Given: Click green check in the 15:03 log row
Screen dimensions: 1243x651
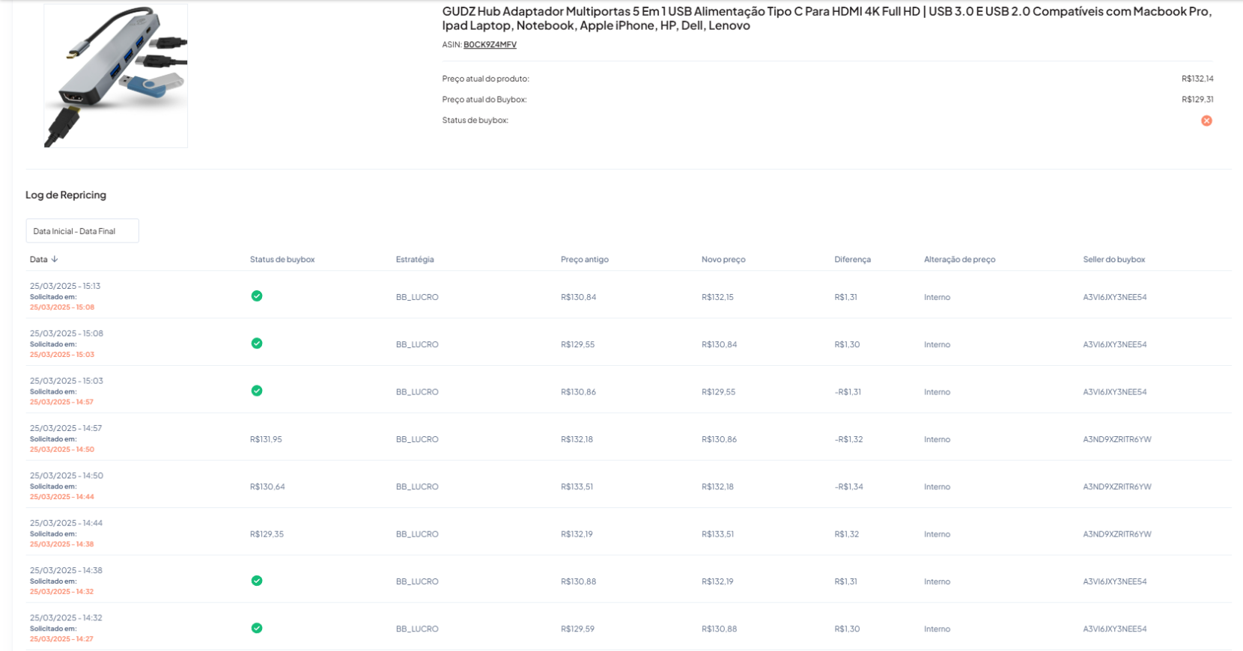Looking at the screenshot, I should 257,391.
